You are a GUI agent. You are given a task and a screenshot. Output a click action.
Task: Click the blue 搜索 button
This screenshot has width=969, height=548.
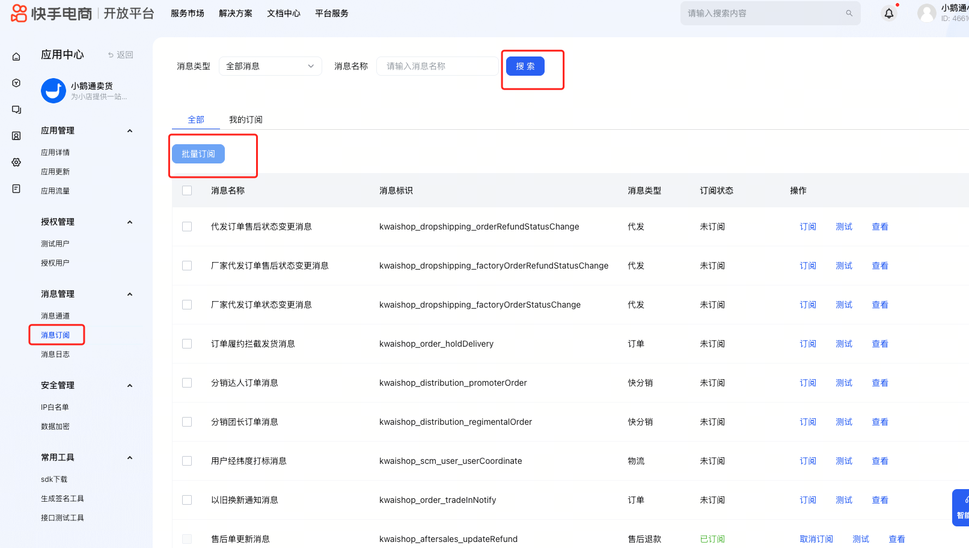(525, 66)
